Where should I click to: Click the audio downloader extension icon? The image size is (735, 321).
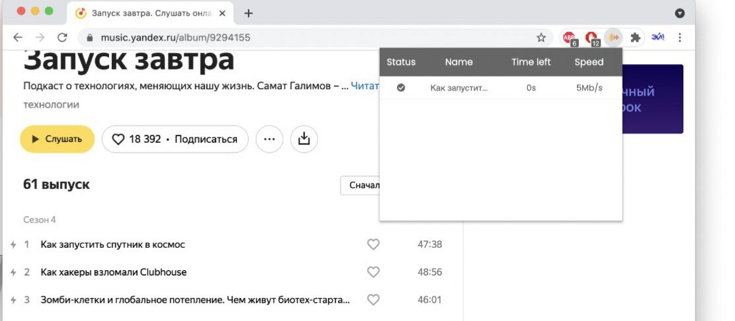coord(613,38)
